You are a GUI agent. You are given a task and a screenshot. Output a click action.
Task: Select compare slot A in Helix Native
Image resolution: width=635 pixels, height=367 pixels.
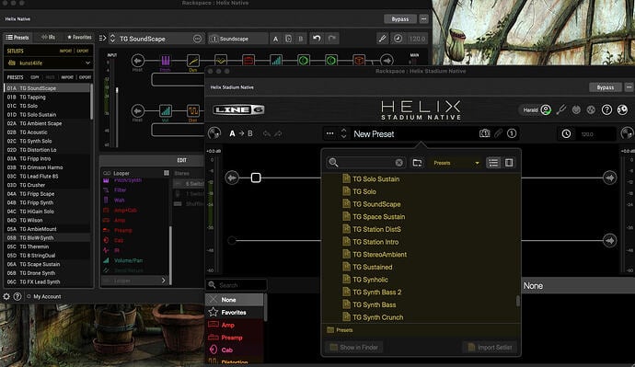point(275,39)
